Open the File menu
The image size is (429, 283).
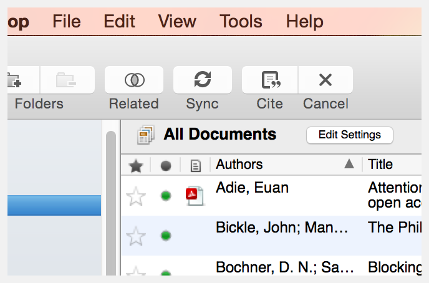(67, 22)
